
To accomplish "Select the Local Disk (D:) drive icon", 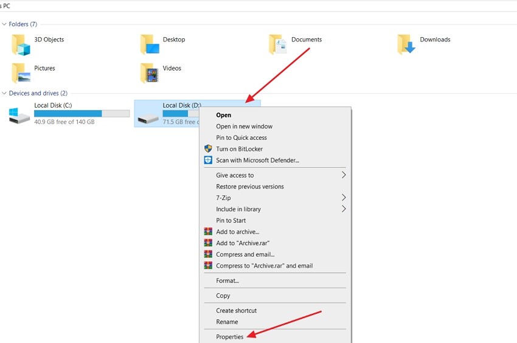I will [x=148, y=119].
